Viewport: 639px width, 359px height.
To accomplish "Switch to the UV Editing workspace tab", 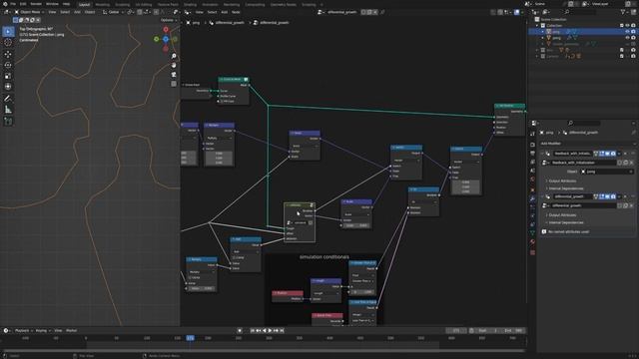I will point(144,4).
